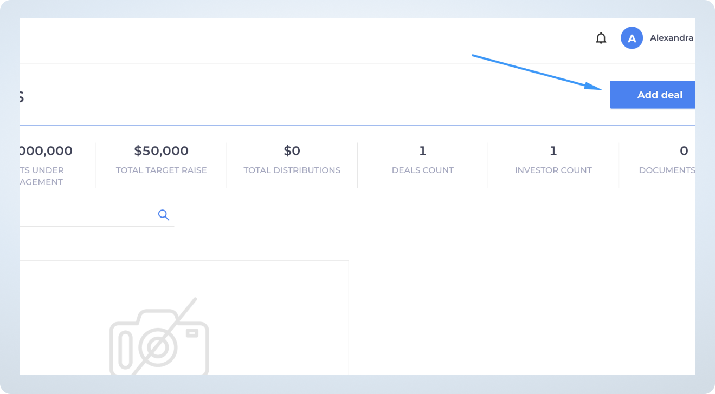Click the Add deal button
This screenshot has height=394, width=715.
[x=653, y=95]
